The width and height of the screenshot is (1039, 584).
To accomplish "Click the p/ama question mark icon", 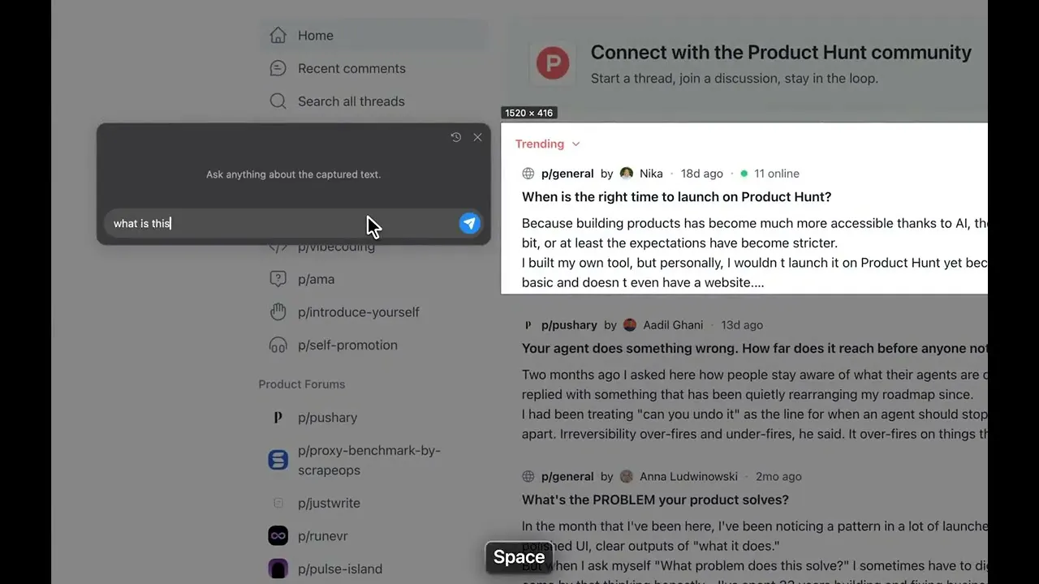I will pyautogui.click(x=278, y=279).
